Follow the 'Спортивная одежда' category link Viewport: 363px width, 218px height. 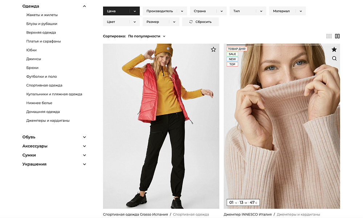[x=191, y=214]
